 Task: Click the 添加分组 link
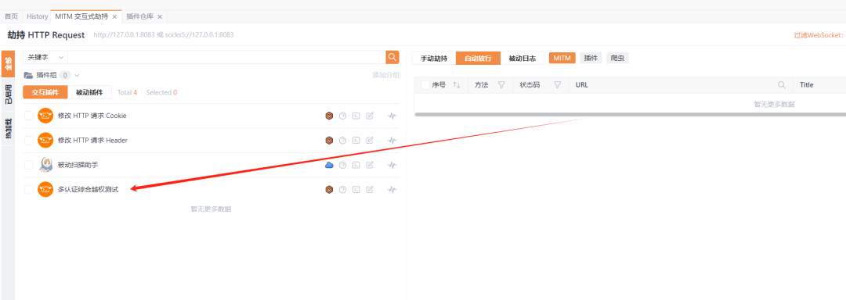point(385,75)
